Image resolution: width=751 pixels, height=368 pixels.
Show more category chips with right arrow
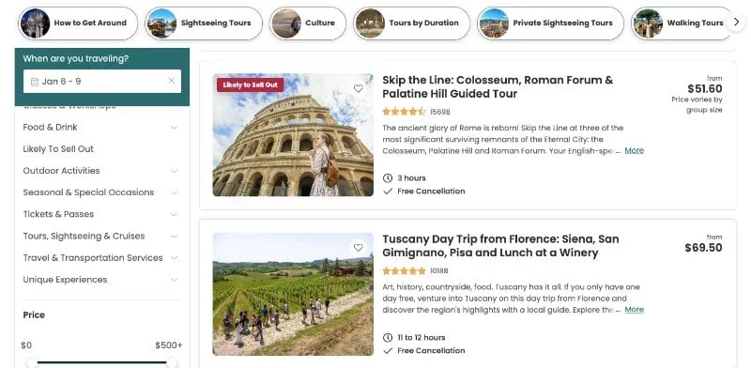point(736,23)
